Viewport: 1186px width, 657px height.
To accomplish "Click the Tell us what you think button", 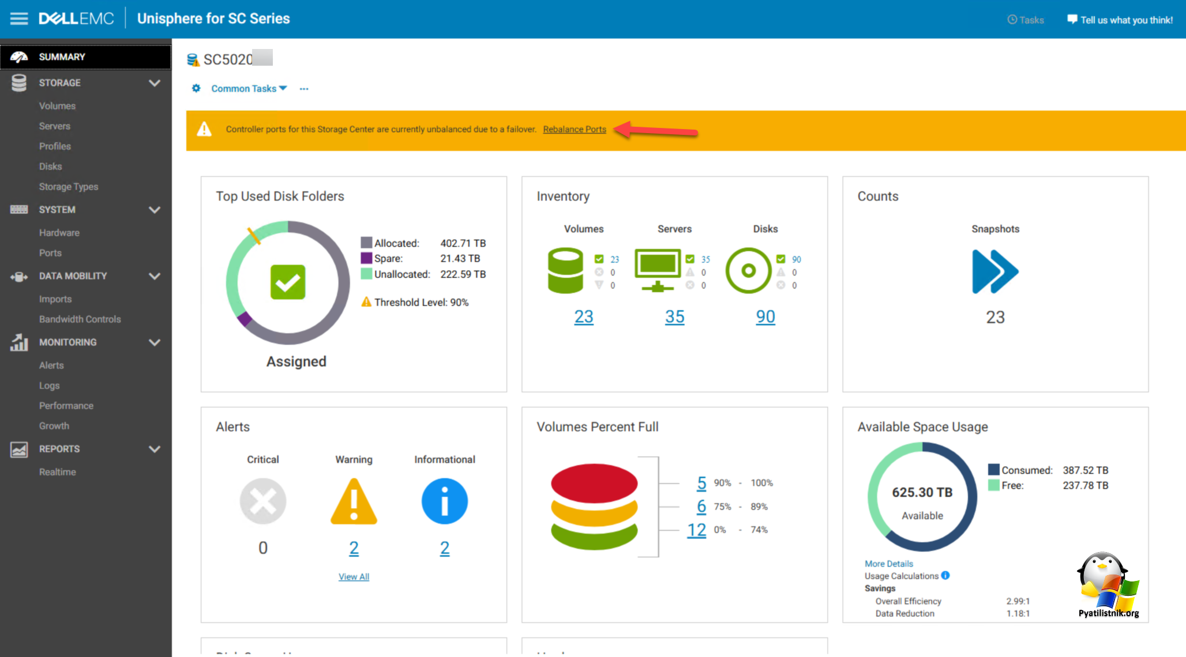I will point(1120,20).
